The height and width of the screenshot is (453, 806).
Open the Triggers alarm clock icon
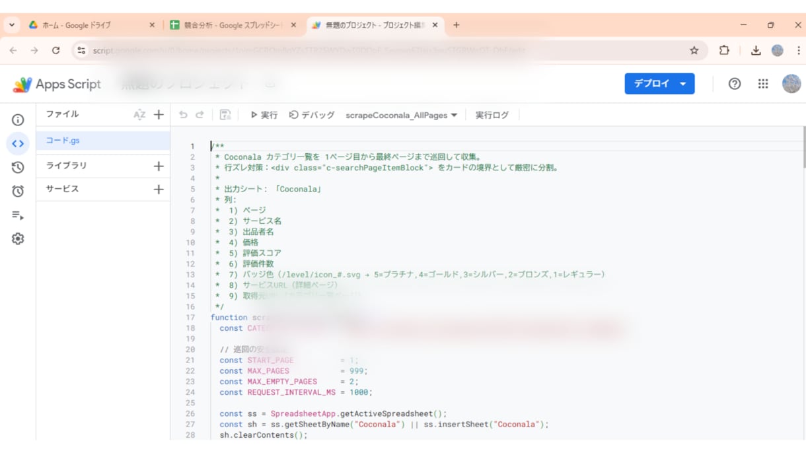pos(18,191)
